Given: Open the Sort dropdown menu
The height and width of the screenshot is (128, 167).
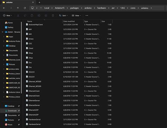Looking at the screenshot, I should pos(63,15).
